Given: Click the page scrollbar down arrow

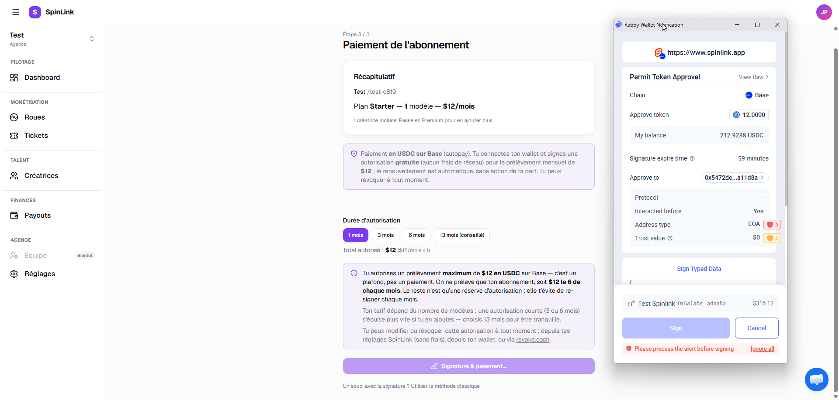Looking at the screenshot, I should pyautogui.click(x=836, y=397).
